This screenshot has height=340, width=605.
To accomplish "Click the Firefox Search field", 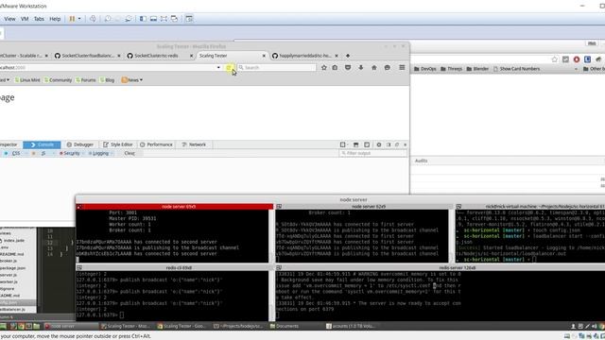I will click(277, 67).
